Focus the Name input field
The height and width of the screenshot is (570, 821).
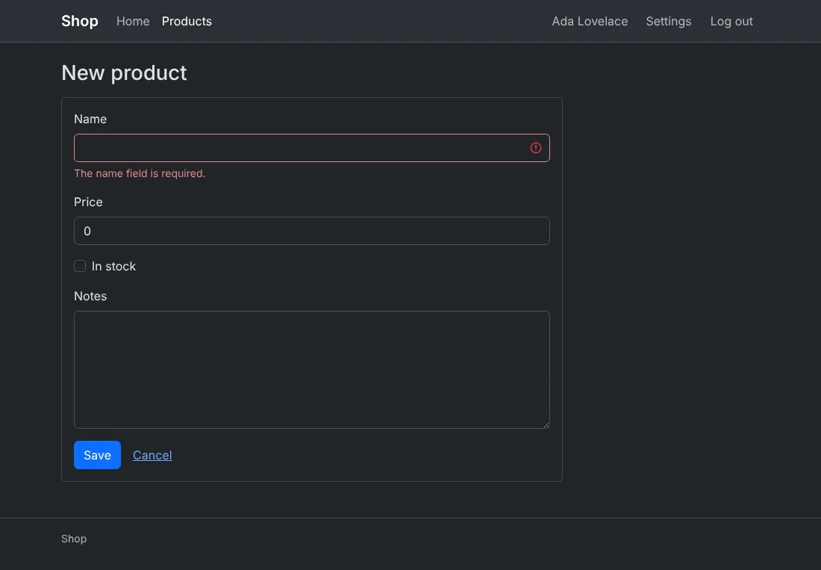click(311, 148)
